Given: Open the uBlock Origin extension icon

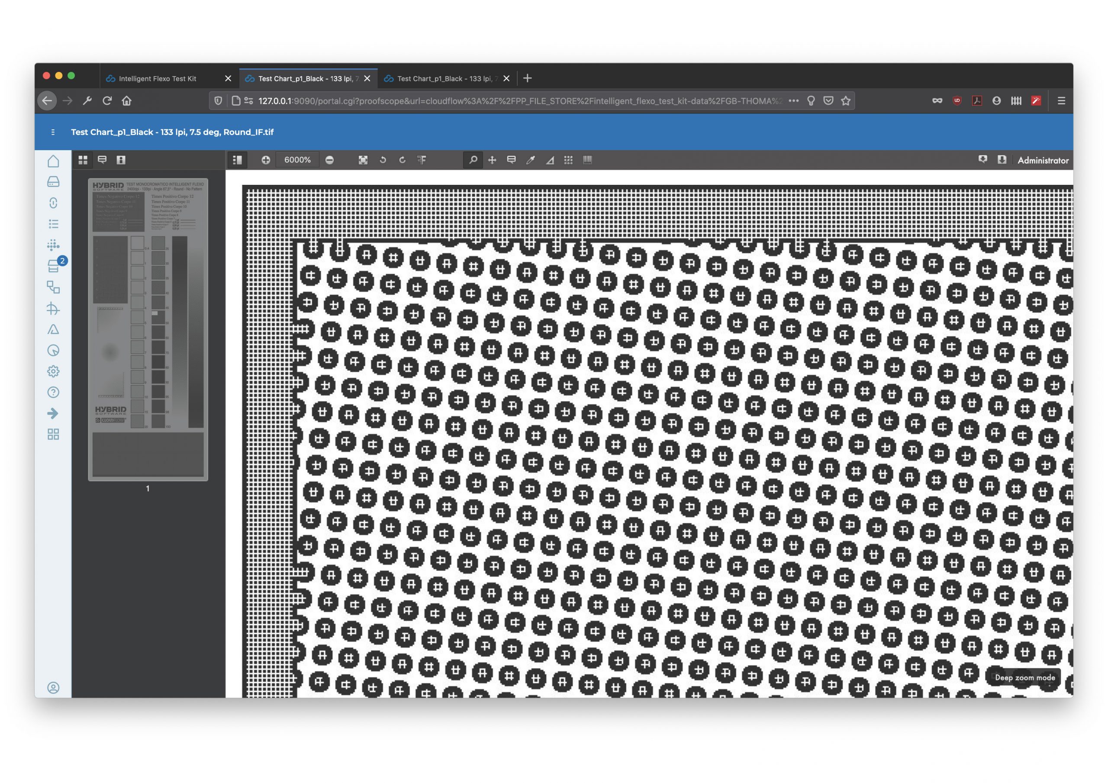Looking at the screenshot, I should point(957,101).
